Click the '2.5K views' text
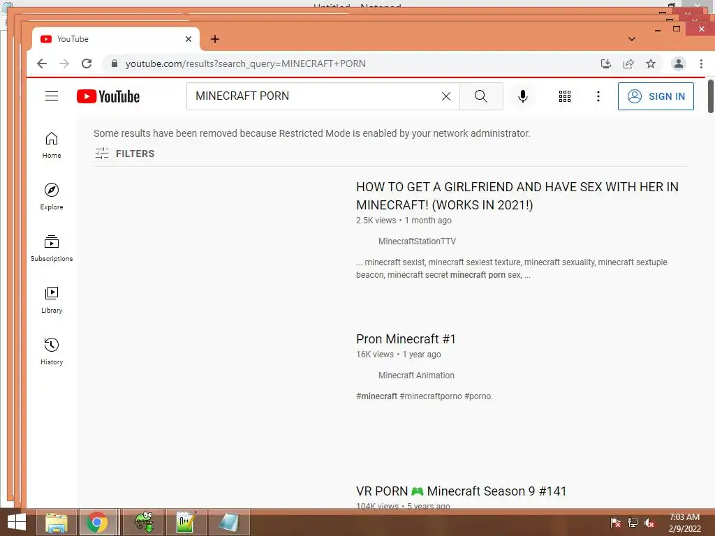This screenshot has height=536, width=715. click(x=376, y=221)
